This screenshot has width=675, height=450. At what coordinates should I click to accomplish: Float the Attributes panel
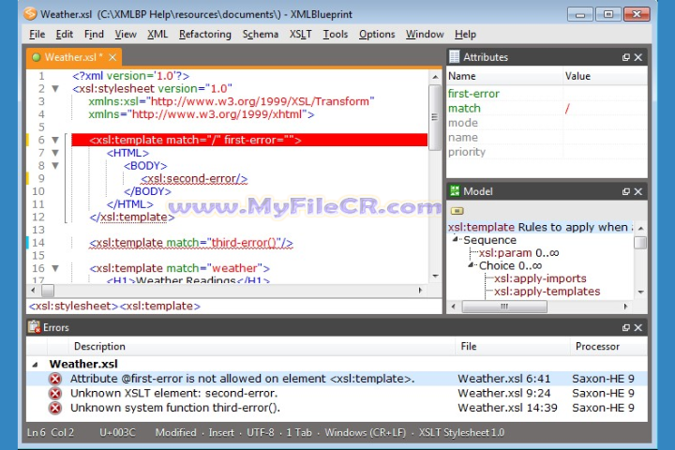click(x=626, y=57)
